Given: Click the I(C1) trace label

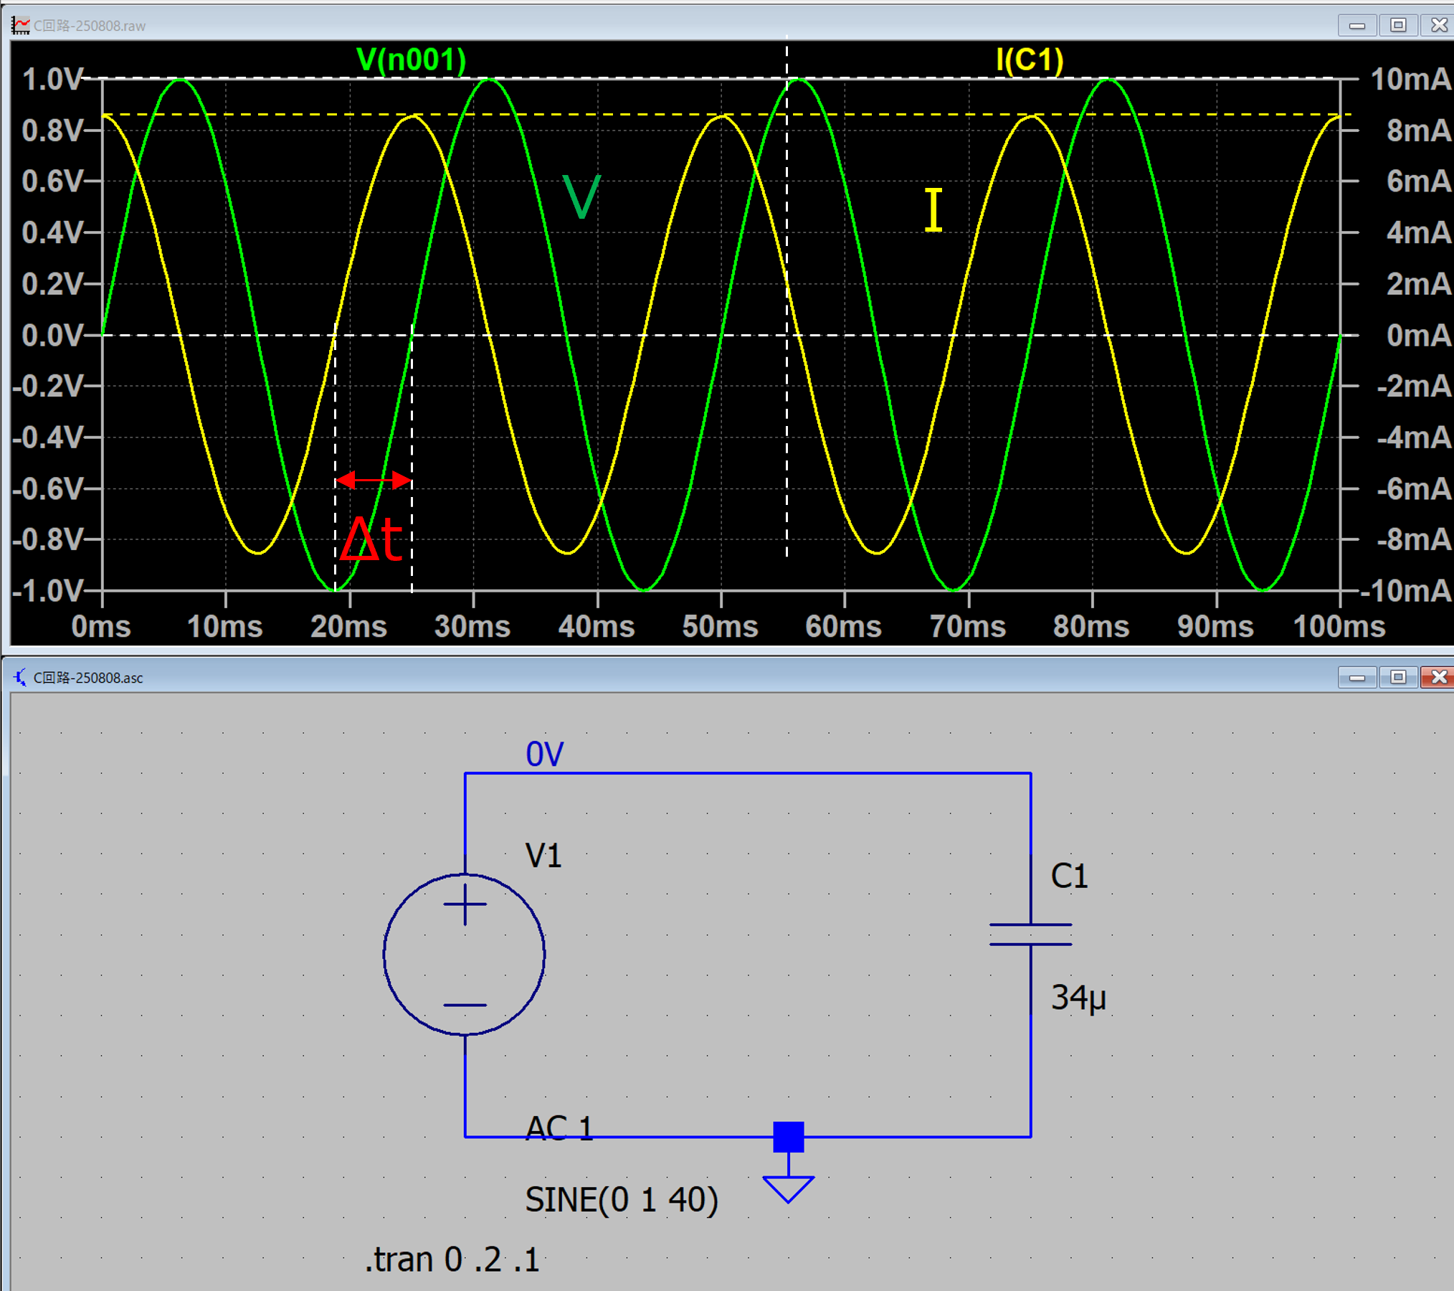Looking at the screenshot, I should 1030,60.
